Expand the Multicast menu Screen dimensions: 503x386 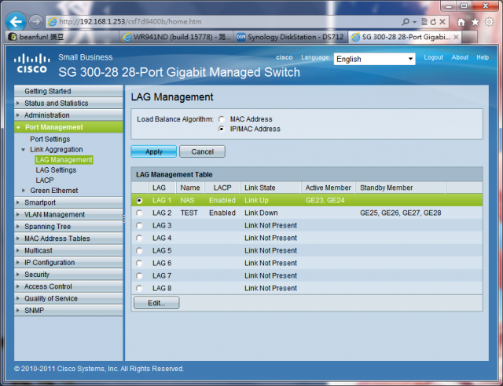coord(68,250)
